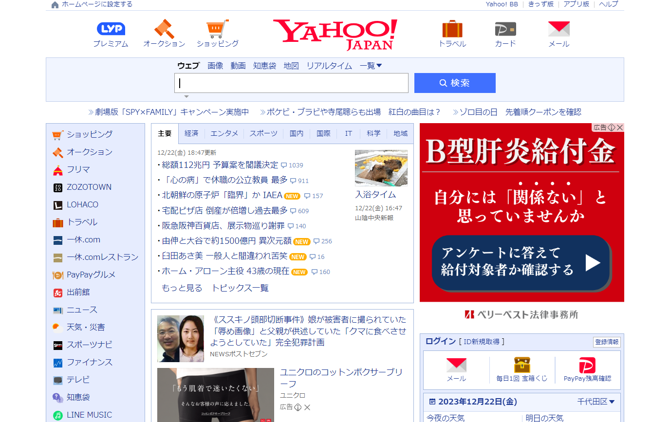Switch search to リアルタイム
The image size is (670, 422).
click(x=329, y=66)
